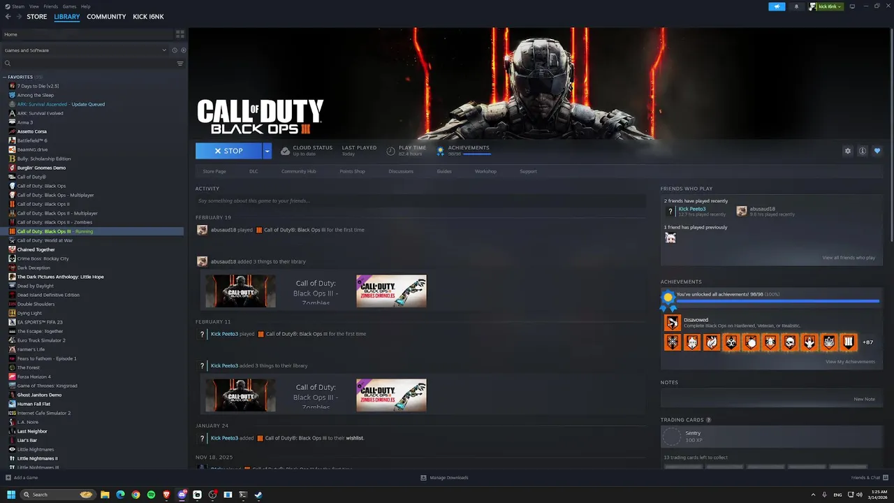Open the game's Store Page link
Viewport: 894px width, 503px height.
click(x=214, y=171)
